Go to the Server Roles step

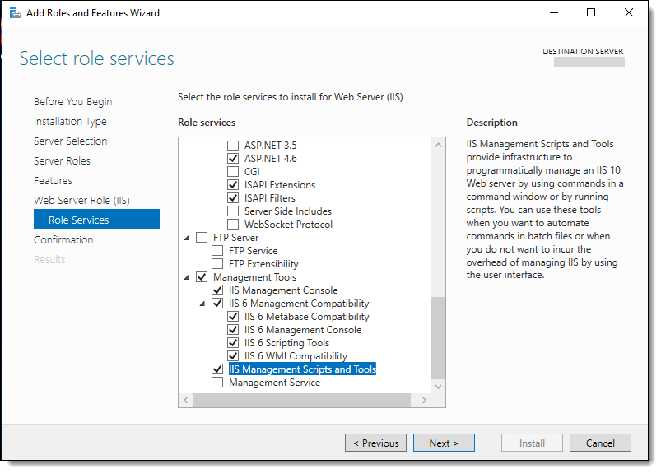click(x=62, y=161)
